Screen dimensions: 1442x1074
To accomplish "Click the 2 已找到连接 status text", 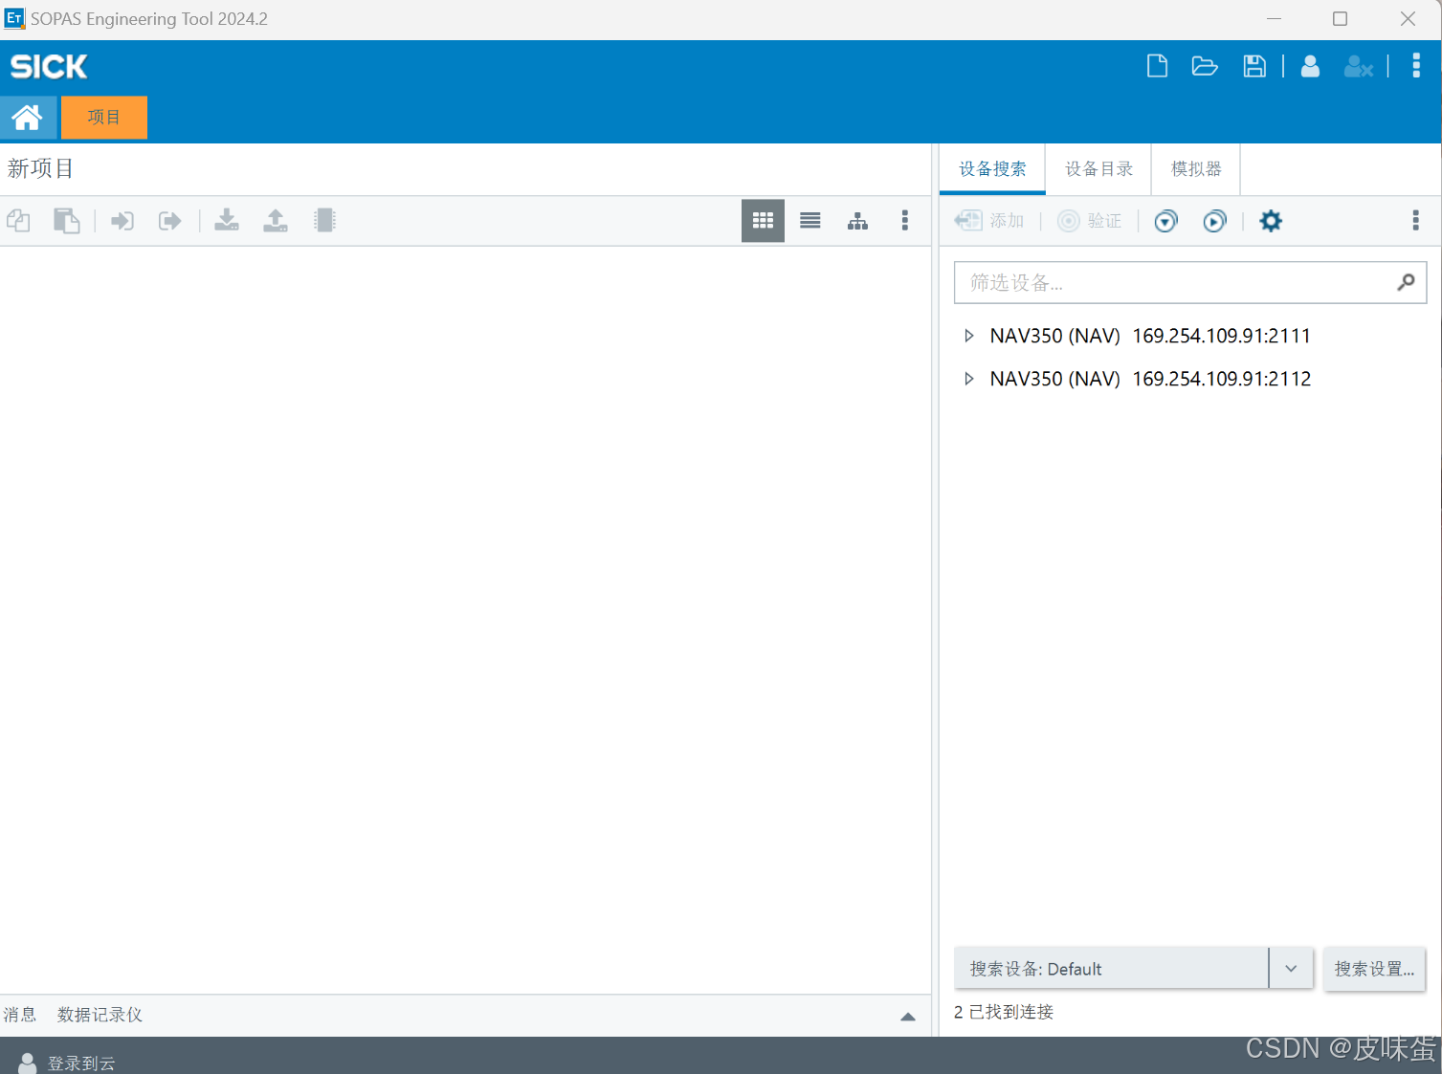I will (x=1004, y=1012).
